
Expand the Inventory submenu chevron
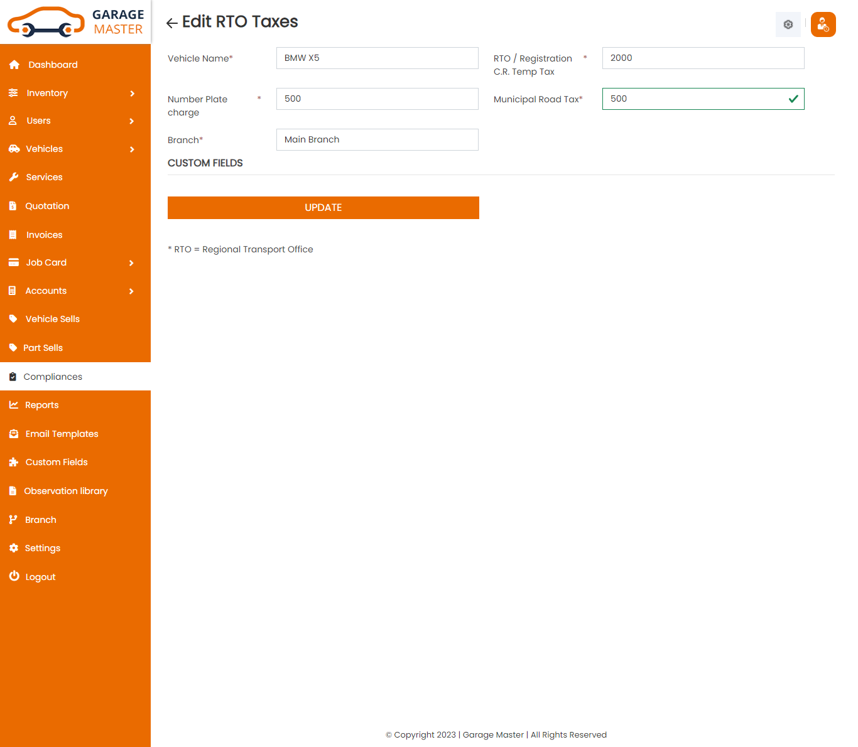(x=132, y=94)
